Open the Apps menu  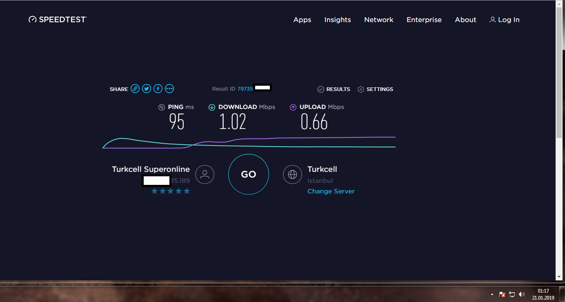303,20
